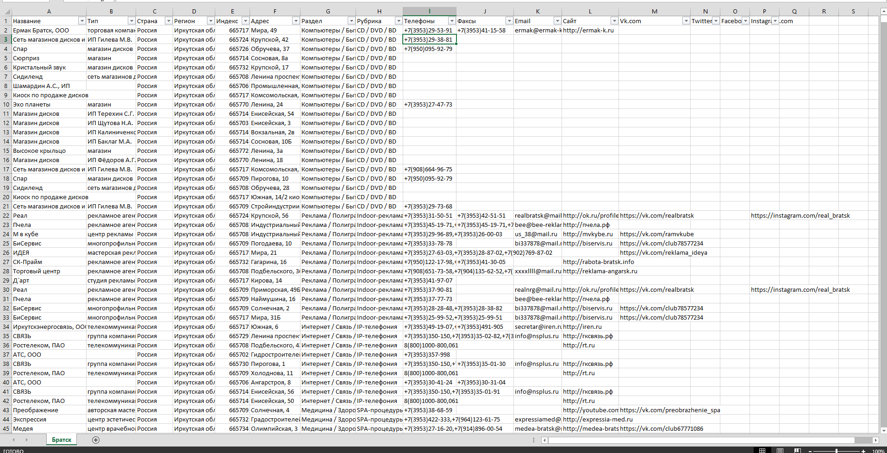Viewport: 887px width, 453px height.
Task: Select cell Шамардин А.С., ИП
Action: pos(49,86)
